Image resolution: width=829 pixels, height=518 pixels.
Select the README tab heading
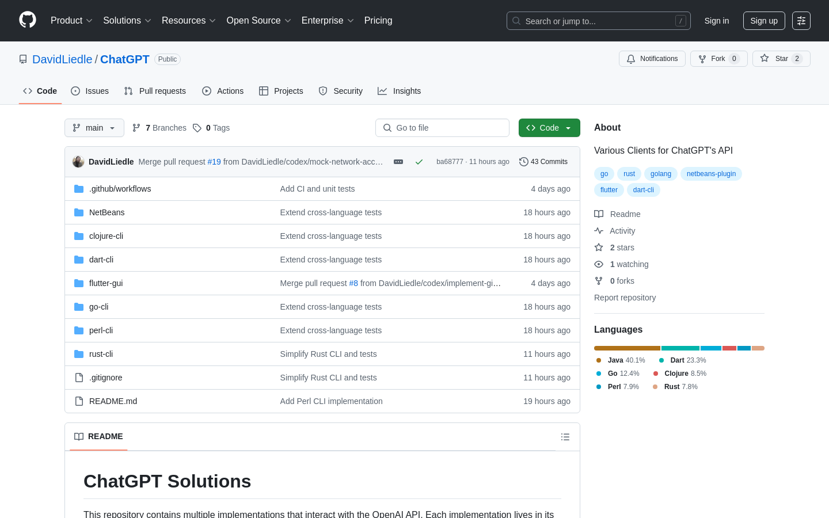tap(98, 436)
